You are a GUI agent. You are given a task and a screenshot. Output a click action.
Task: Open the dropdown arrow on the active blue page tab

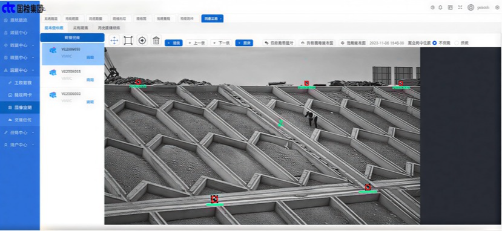tap(220, 19)
